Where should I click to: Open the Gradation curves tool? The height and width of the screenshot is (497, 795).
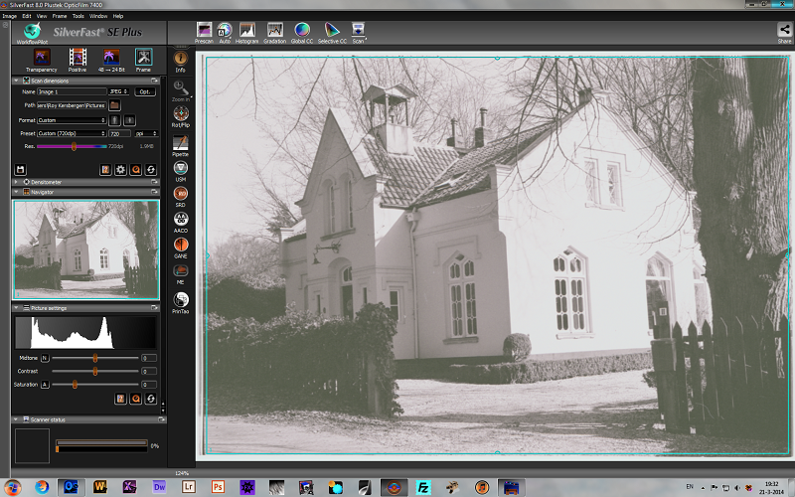(x=273, y=31)
